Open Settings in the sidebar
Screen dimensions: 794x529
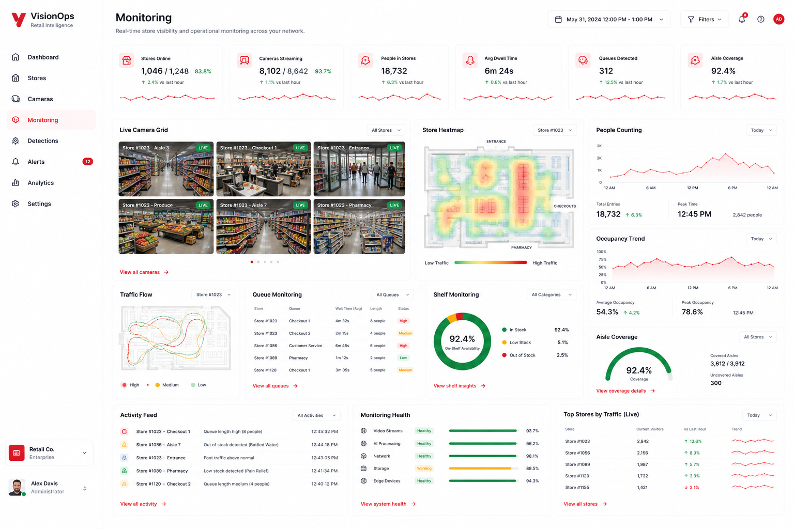tap(51, 204)
